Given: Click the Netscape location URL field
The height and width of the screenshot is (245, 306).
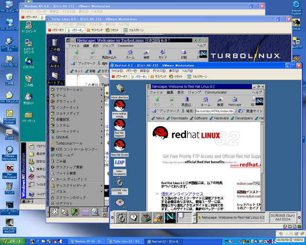Looking at the screenshot, I should point(213,111).
